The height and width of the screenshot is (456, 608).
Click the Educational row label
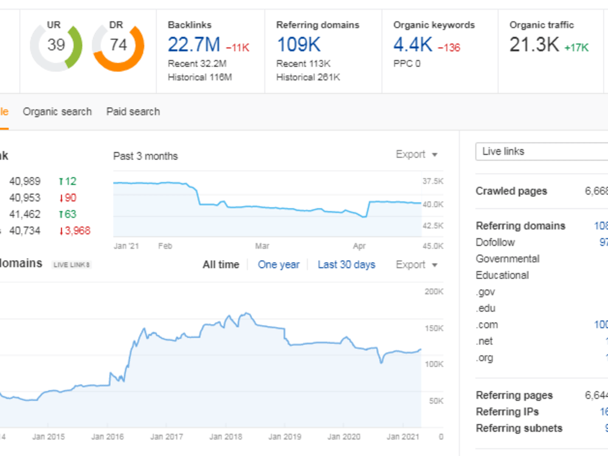point(502,275)
